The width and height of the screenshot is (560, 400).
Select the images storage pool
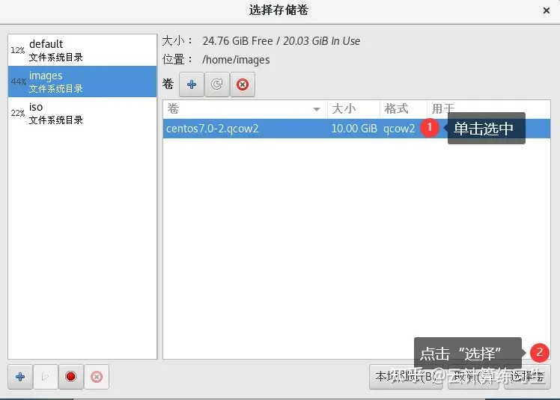pos(82,81)
